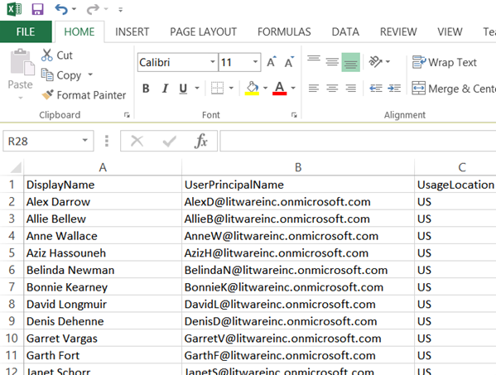This screenshot has height=375, width=496.
Task: Center text horizontally
Action: [332, 89]
